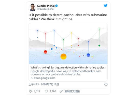Image resolution: width=140 pixels, height=96 pixels.
Task: Visit the @sundarpichai handle
Action: (46, 9)
